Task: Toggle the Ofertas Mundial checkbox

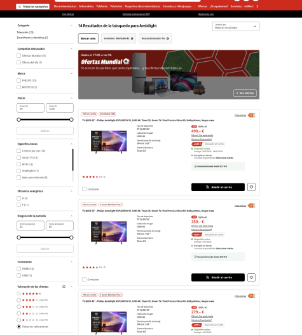Action: (19, 55)
